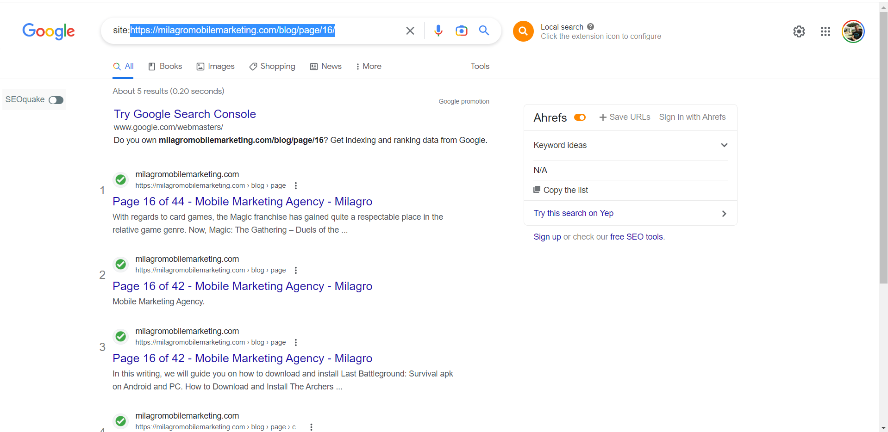Open Google quick settings gear
The height and width of the screenshot is (432, 888).
799,31
